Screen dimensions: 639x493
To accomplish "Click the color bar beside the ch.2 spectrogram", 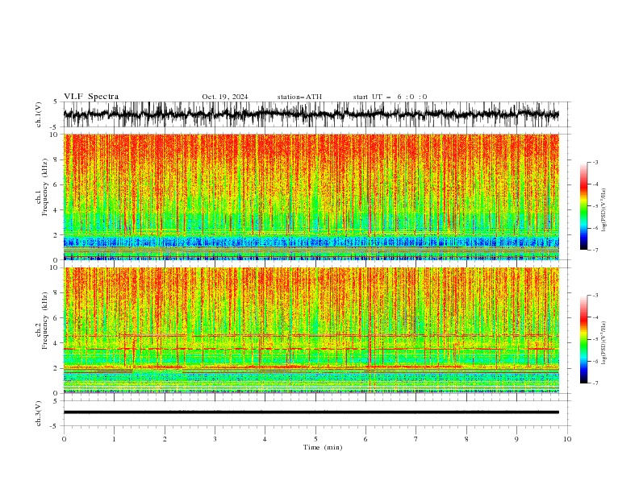I will (584, 339).
